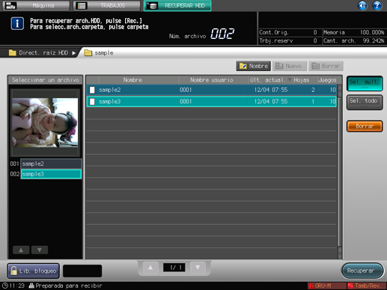The image size is (387, 290).
Task: Select the sample folder breadcrumb
Action: (x=99, y=53)
